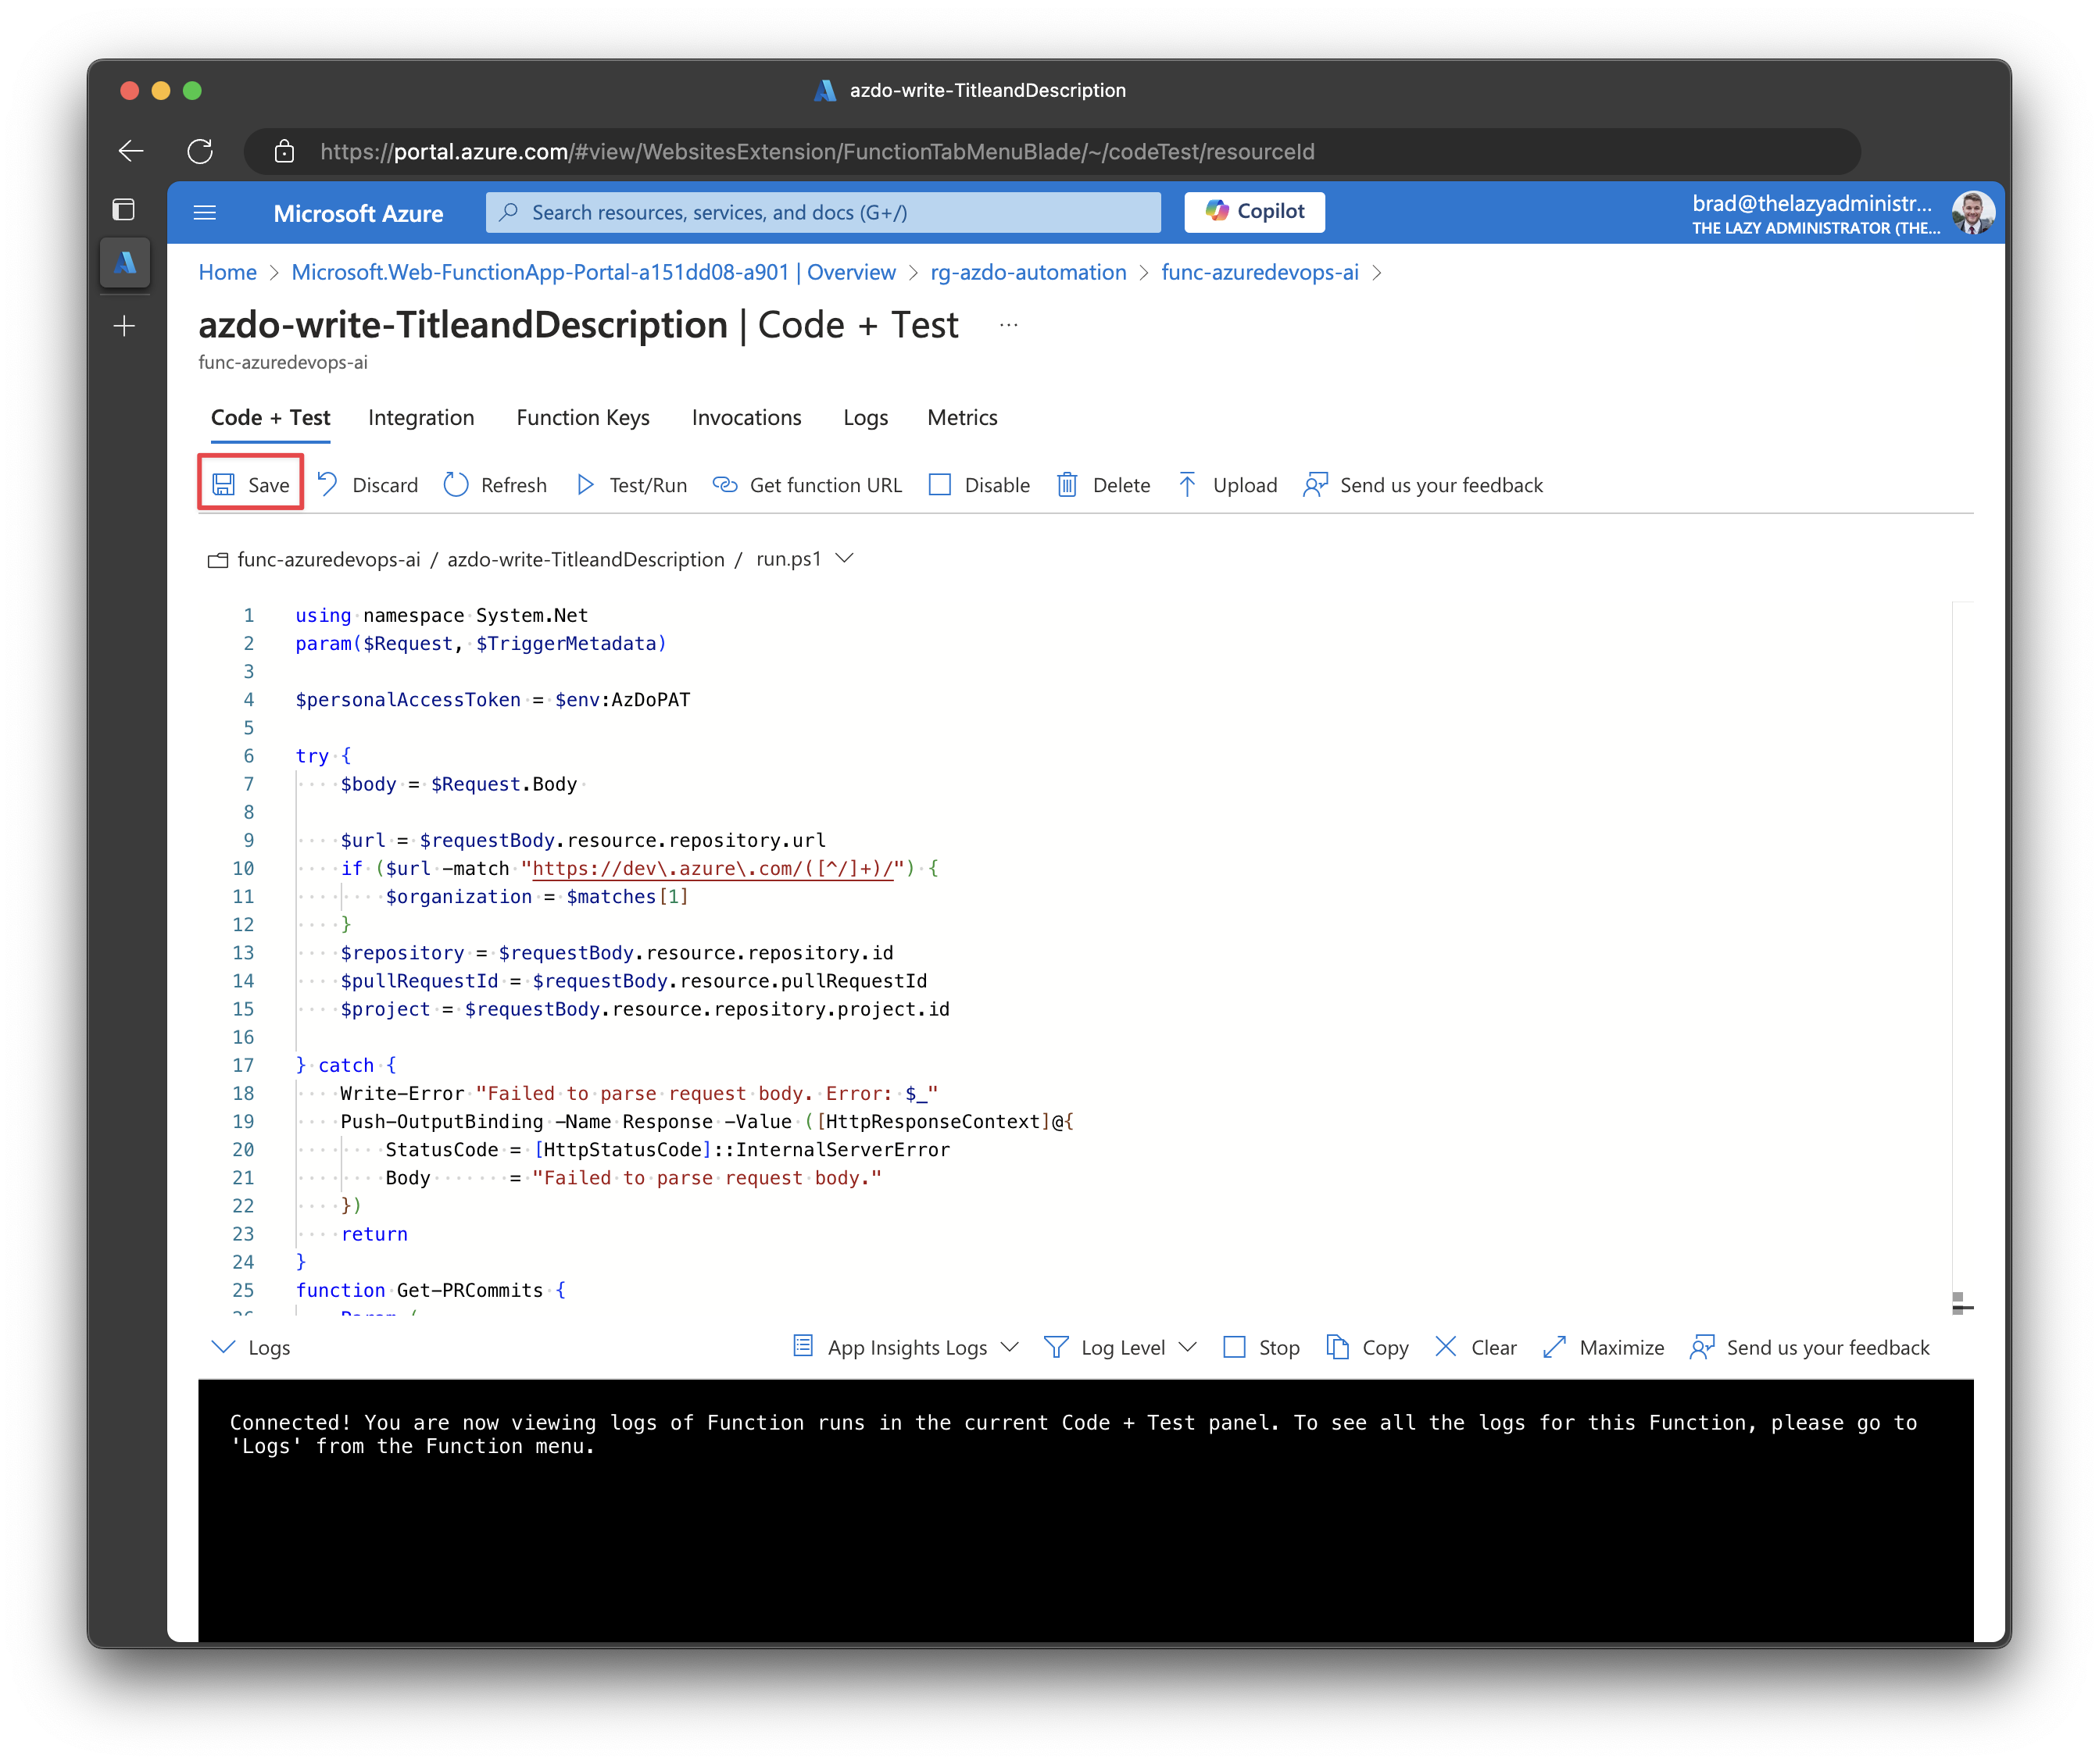
Task: Click the azdo-write-TitleandDescription path segment
Action: pyautogui.click(x=585, y=559)
